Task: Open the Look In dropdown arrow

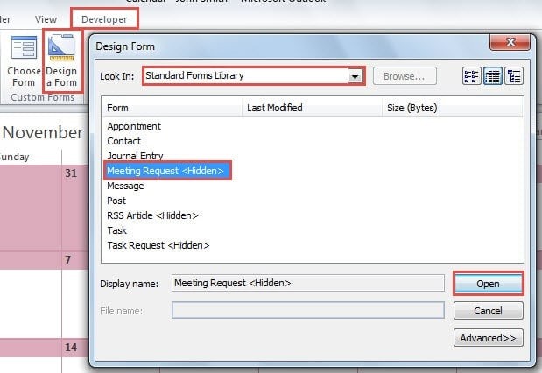Action: click(355, 76)
